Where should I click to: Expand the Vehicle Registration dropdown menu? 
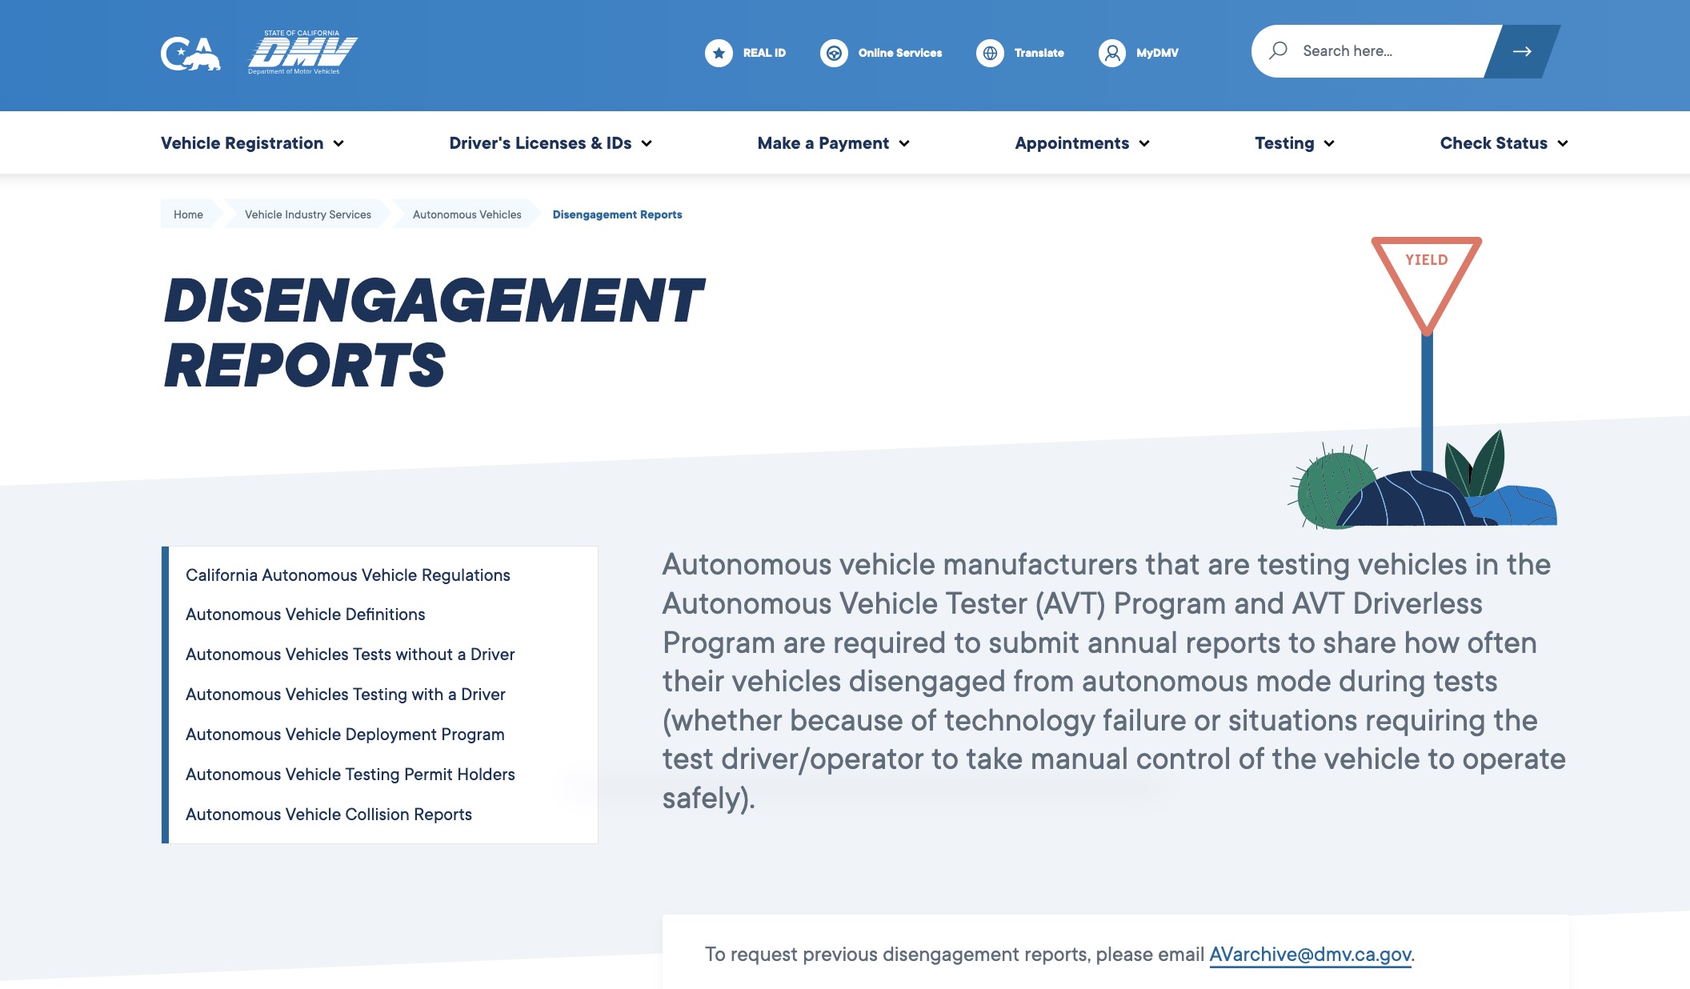(252, 143)
